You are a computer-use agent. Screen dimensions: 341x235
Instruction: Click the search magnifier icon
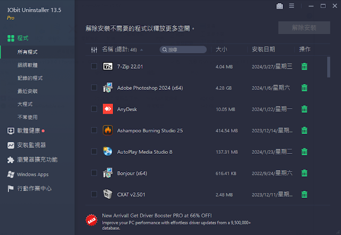(x=165, y=49)
